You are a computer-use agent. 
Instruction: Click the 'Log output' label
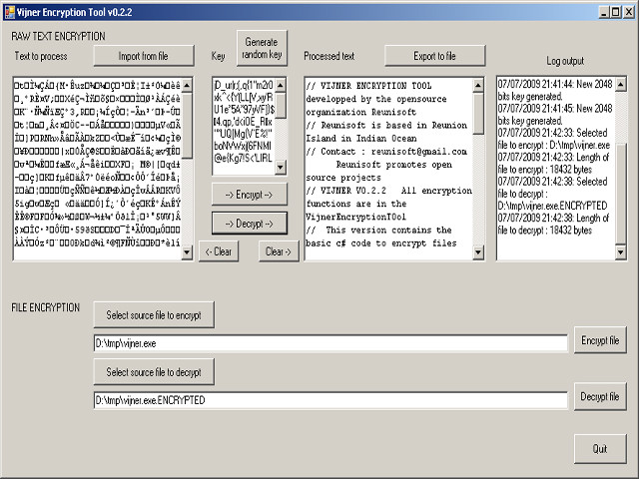coord(565,61)
